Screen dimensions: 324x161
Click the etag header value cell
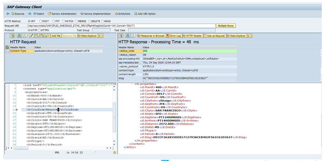click(190, 78)
